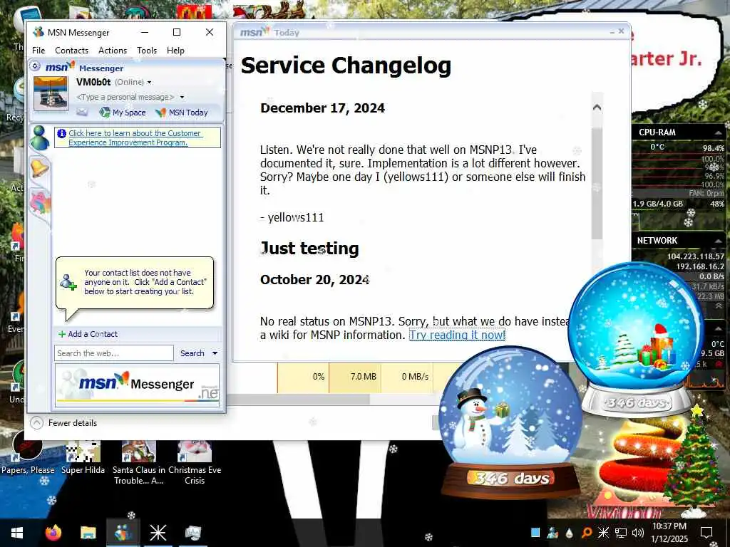This screenshot has width=730, height=547.
Task: Click Add a Contact
Action: point(88,334)
